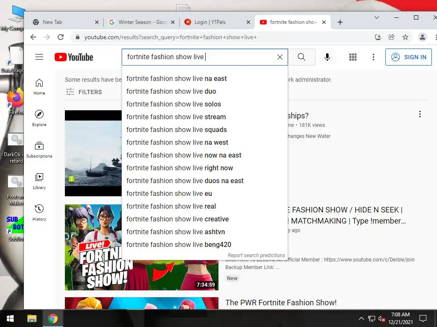Open Library in the sidebar
The height and width of the screenshot is (327, 437).
click(39, 181)
